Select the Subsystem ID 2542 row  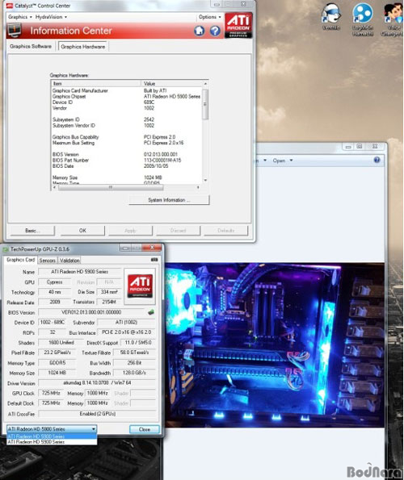[127, 119]
